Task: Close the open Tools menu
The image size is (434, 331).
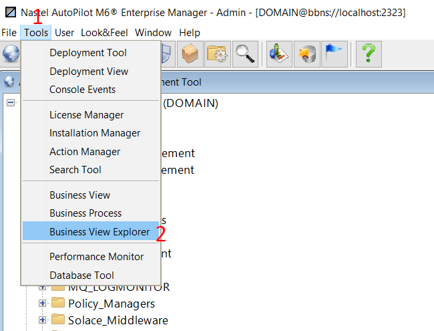Action: pyautogui.click(x=36, y=33)
